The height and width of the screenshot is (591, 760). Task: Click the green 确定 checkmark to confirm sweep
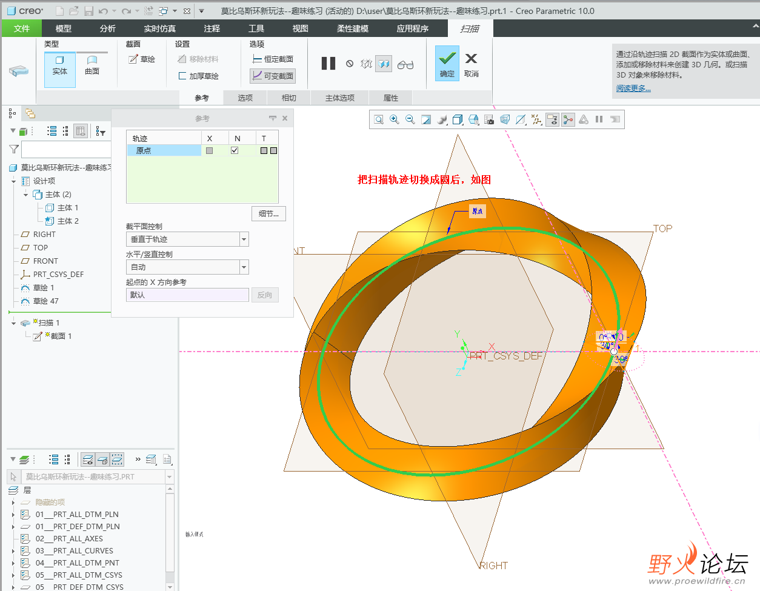[x=447, y=63]
